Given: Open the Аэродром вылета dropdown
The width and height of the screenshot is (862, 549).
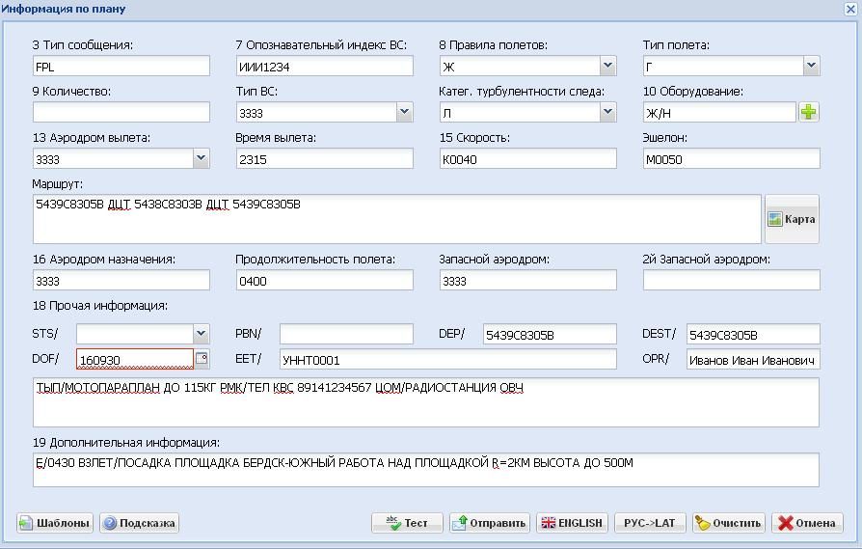Looking at the screenshot, I should (x=201, y=159).
